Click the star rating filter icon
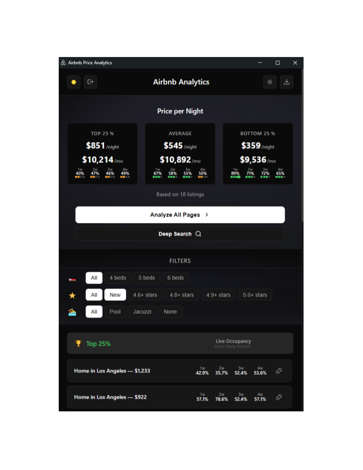The image size is (363, 470). [x=72, y=295]
